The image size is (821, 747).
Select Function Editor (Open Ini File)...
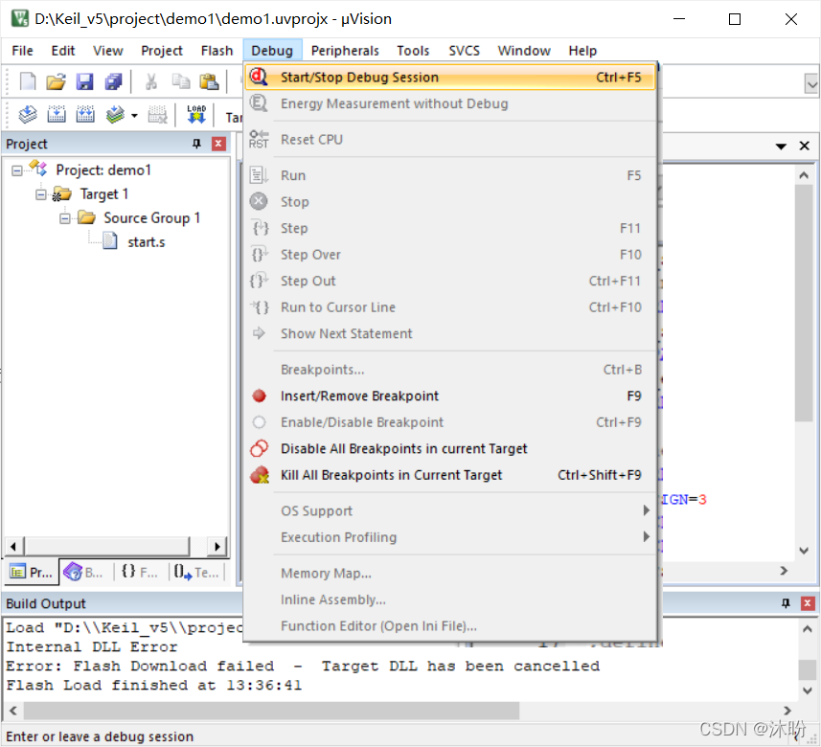point(449,626)
